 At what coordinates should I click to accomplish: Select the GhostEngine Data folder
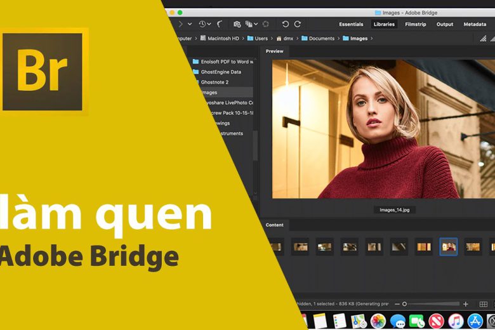[x=220, y=72]
